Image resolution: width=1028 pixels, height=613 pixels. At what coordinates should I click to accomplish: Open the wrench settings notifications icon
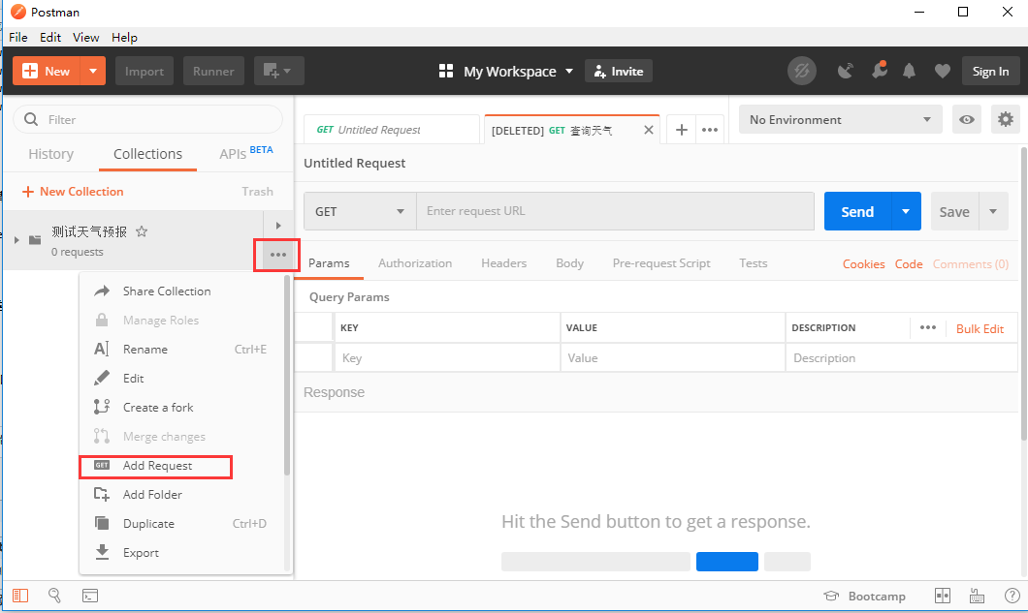click(x=880, y=70)
